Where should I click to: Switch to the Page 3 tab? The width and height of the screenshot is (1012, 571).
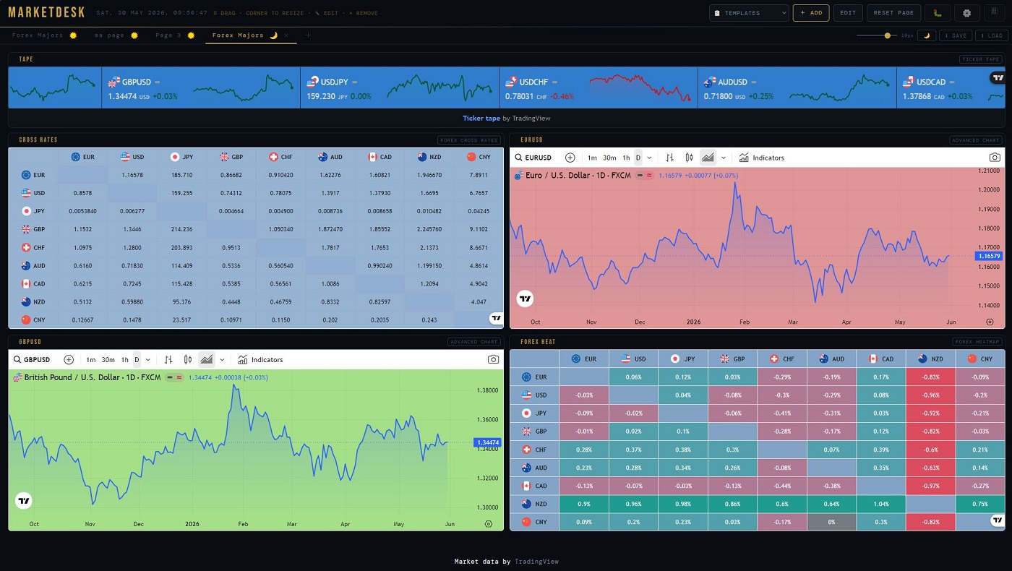click(175, 35)
